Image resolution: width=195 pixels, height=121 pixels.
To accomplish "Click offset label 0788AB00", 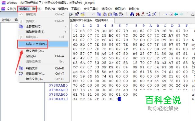I will [58, 95].
